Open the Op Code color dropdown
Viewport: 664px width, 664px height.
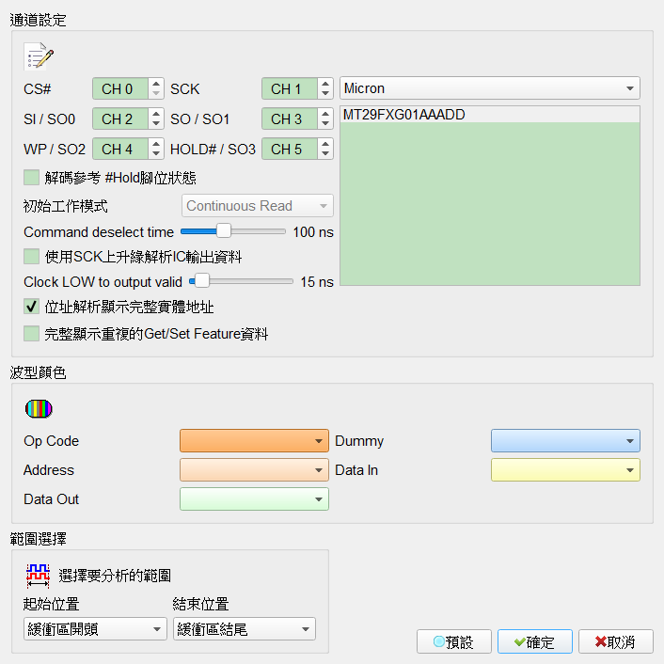click(254, 441)
